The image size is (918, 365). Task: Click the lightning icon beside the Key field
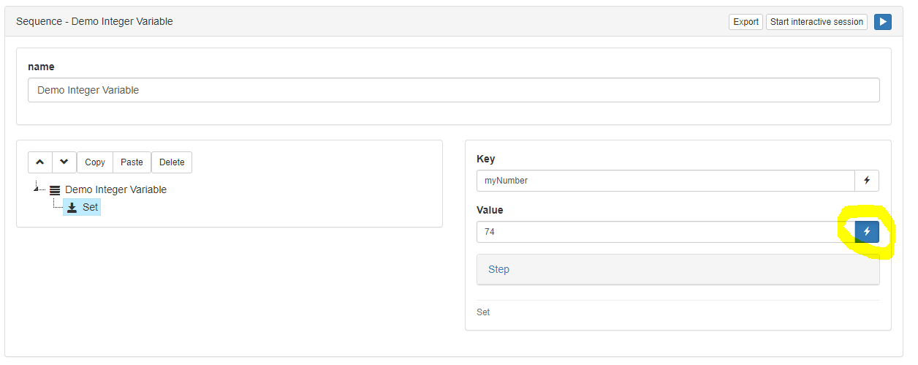(867, 181)
